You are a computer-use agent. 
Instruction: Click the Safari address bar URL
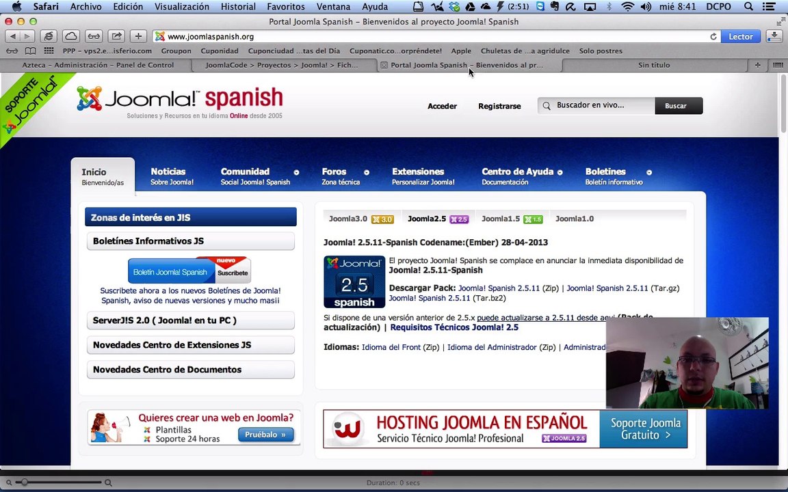click(210, 37)
